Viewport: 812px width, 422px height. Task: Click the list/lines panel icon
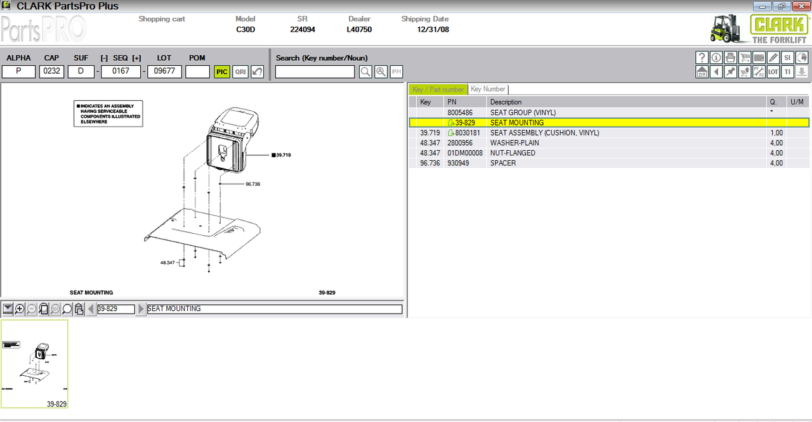759,58
